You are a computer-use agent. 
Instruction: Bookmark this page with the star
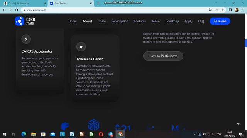coord(223,10)
